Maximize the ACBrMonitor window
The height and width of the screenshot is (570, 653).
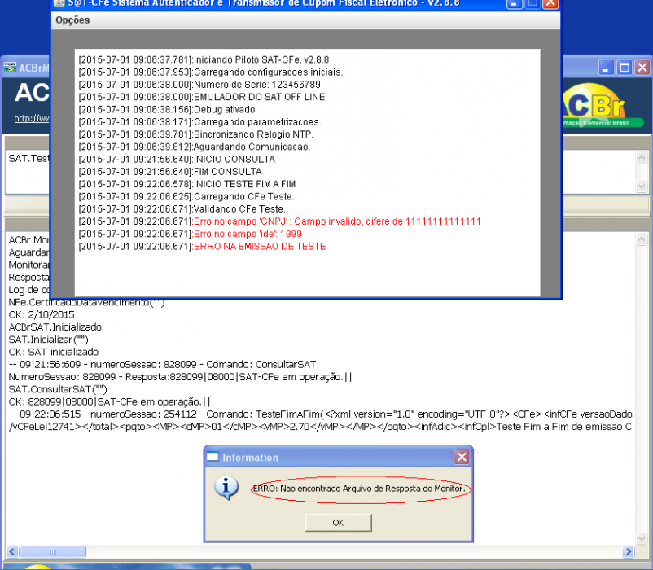pos(625,67)
